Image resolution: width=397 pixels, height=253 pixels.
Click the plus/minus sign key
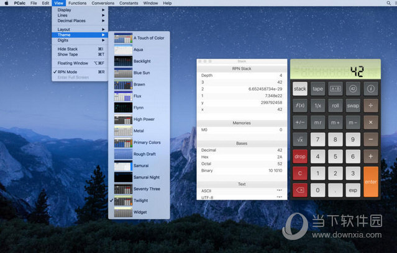coord(300,122)
